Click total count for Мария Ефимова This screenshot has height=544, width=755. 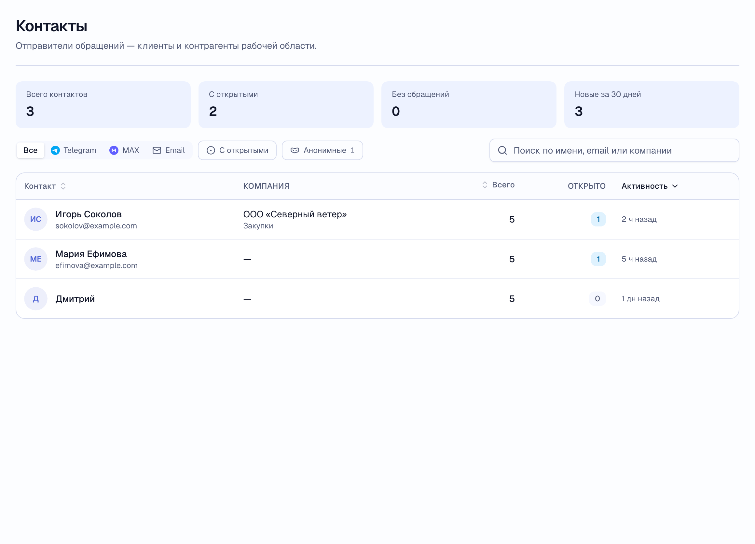pyautogui.click(x=512, y=259)
